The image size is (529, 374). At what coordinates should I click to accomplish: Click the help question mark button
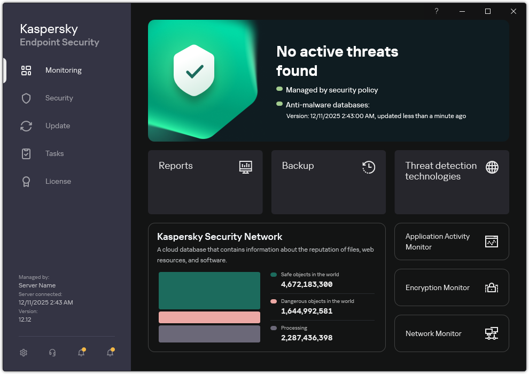[x=436, y=11]
